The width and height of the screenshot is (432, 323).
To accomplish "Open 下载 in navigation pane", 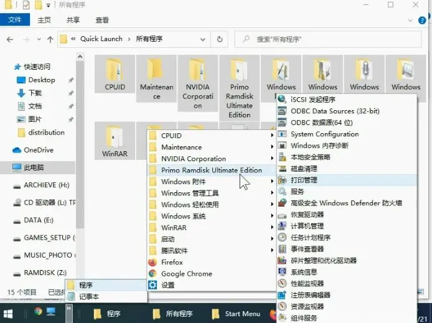I will click(x=35, y=93).
